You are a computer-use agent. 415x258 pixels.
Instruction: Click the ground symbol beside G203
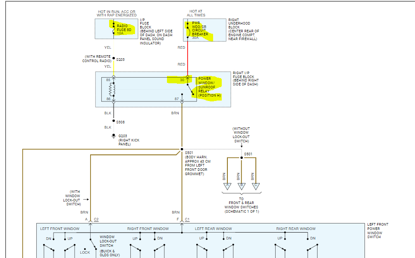(113, 136)
